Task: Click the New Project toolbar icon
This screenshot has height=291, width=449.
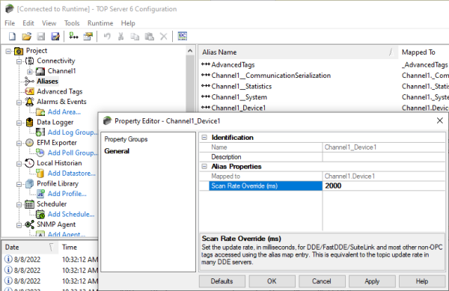Action: tap(12, 37)
